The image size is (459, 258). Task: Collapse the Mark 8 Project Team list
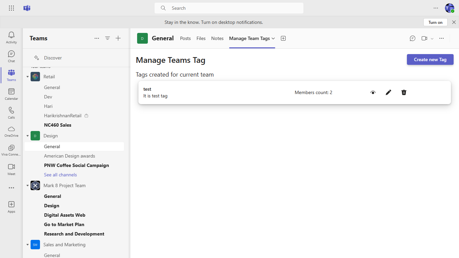point(28,186)
